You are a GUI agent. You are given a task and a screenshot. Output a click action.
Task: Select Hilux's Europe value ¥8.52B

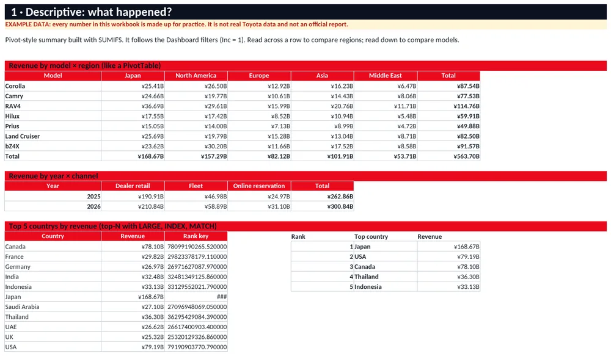point(259,116)
